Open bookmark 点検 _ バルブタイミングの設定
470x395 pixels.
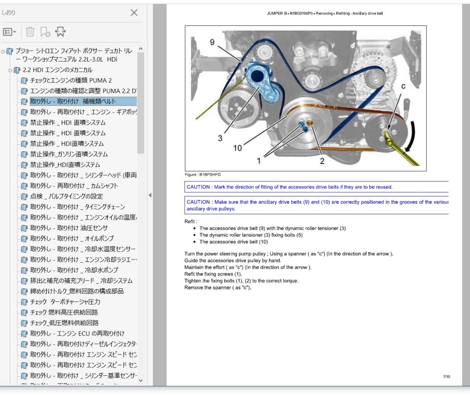[67, 197]
